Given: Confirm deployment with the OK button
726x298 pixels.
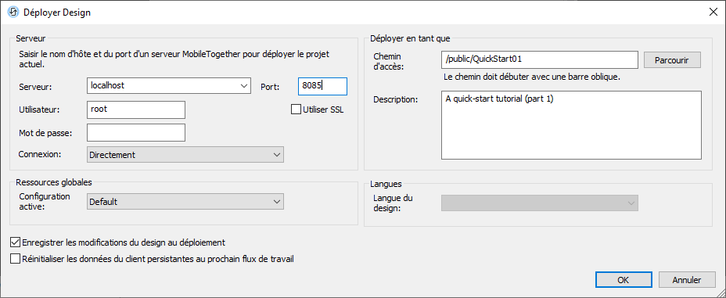Looking at the screenshot, I should click(x=624, y=280).
